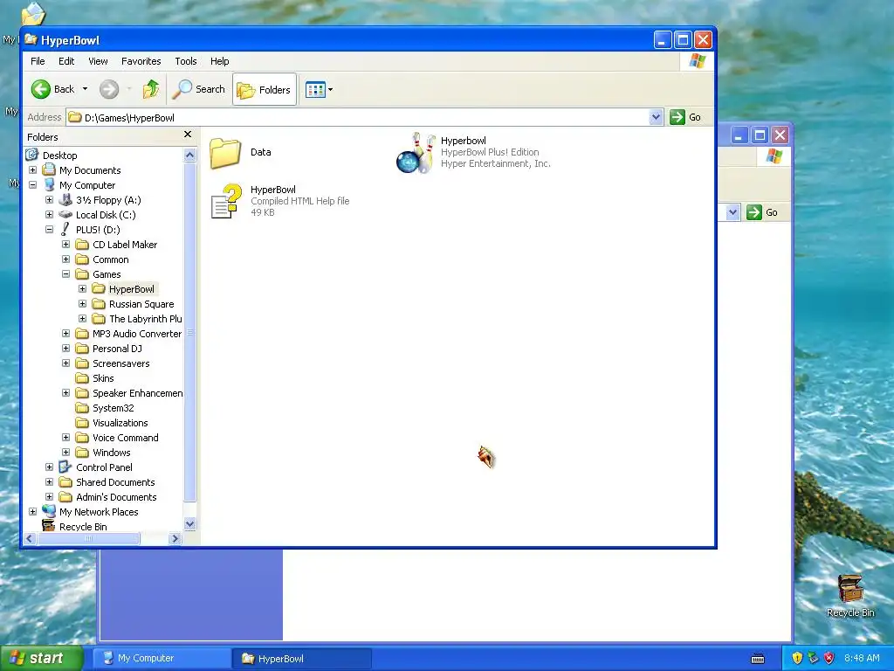Expand My Documents tree node
Viewport: 894px width, 671px height.
click(32, 170)
